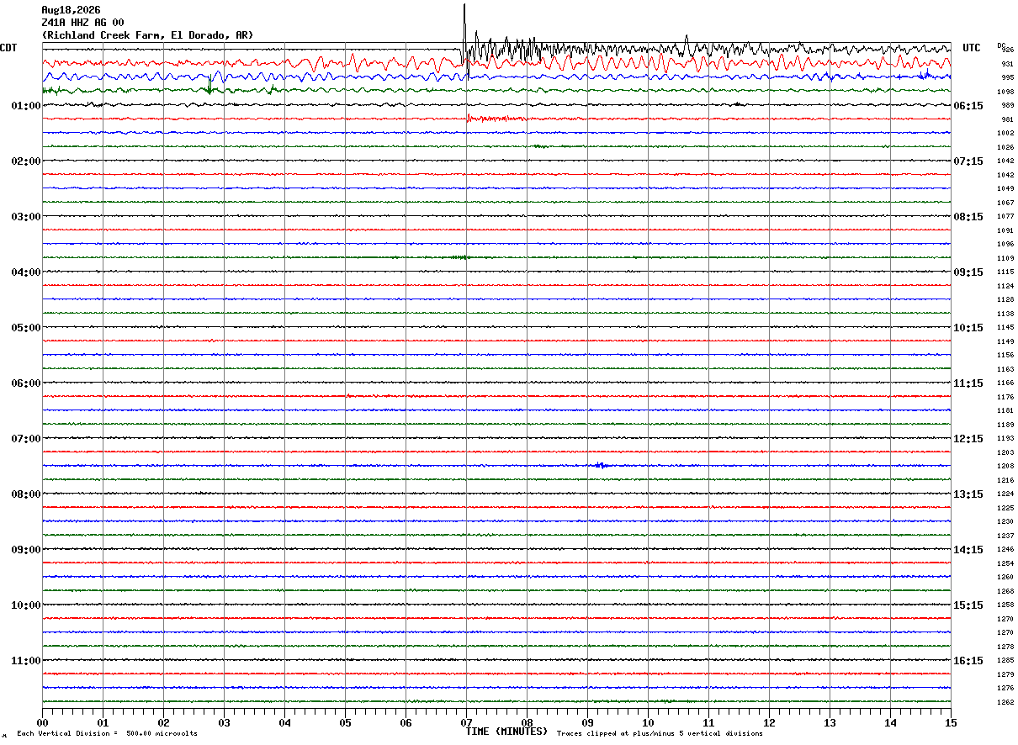Click the DC offset value "1208"
Viewport: 1018px width, 745px height.
tap(1005, 466)
